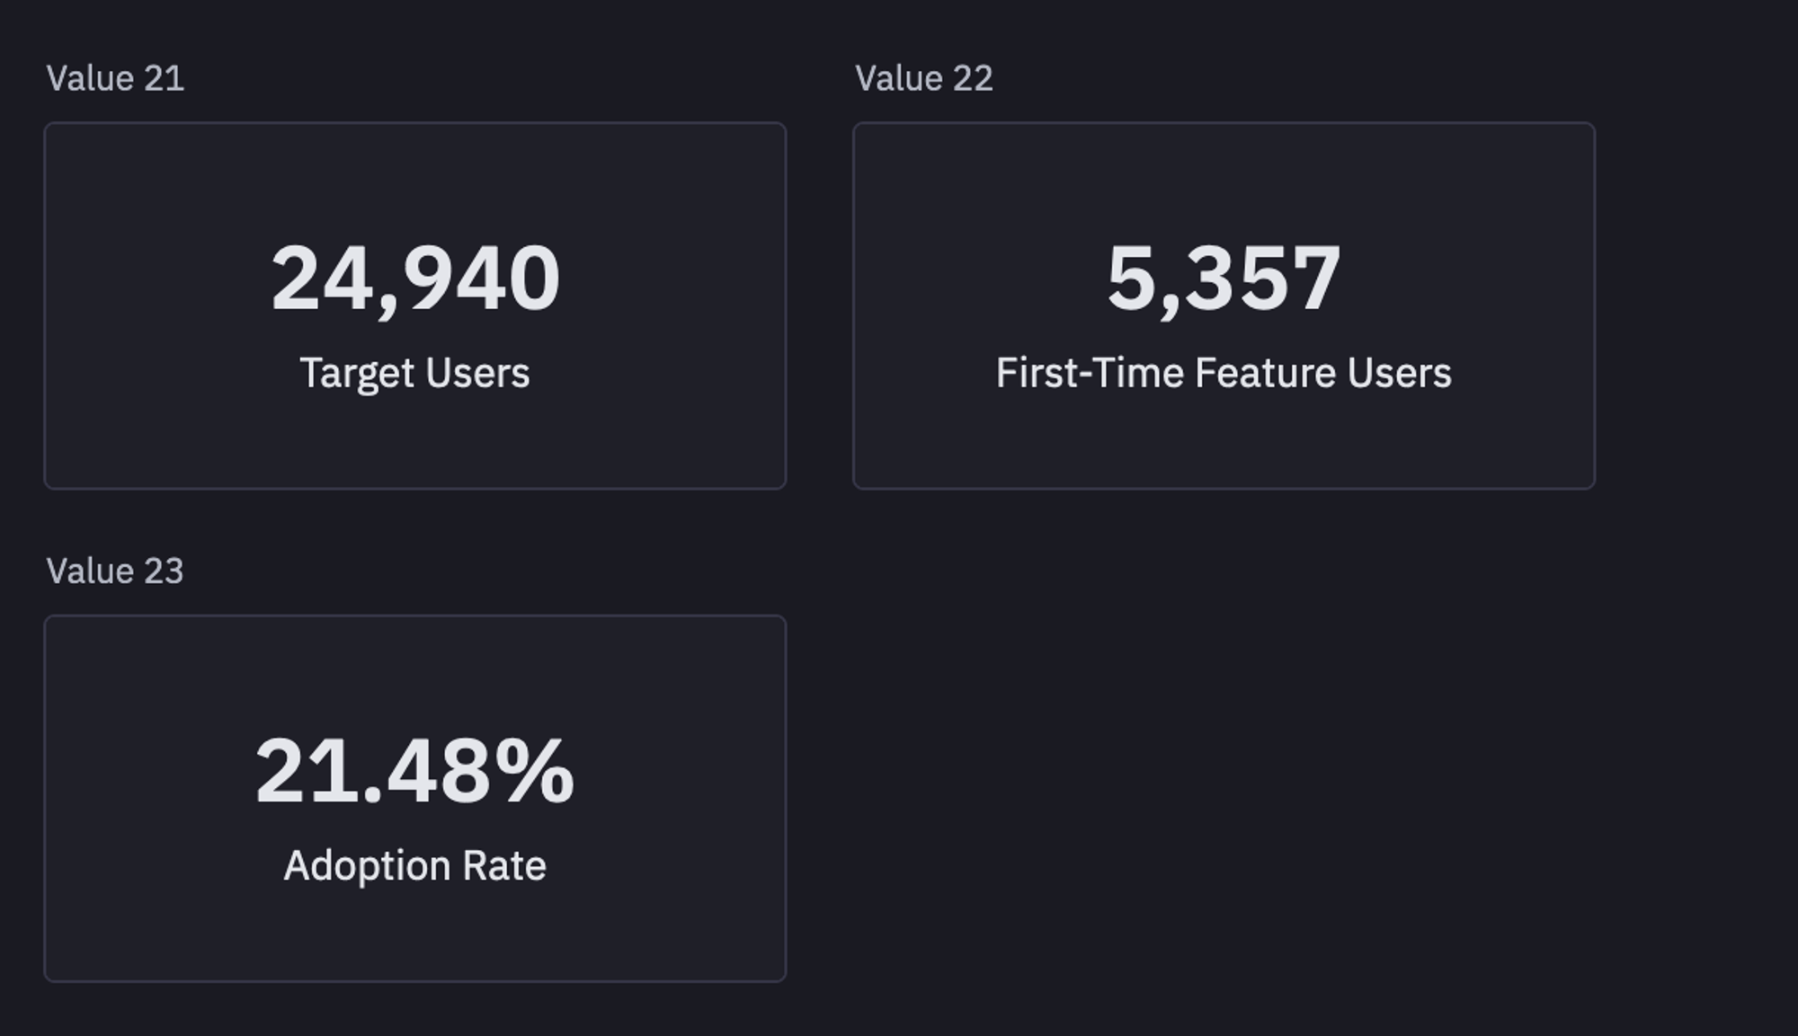
Task: Click the "Value 22" heading label
Action: point(924,78)
